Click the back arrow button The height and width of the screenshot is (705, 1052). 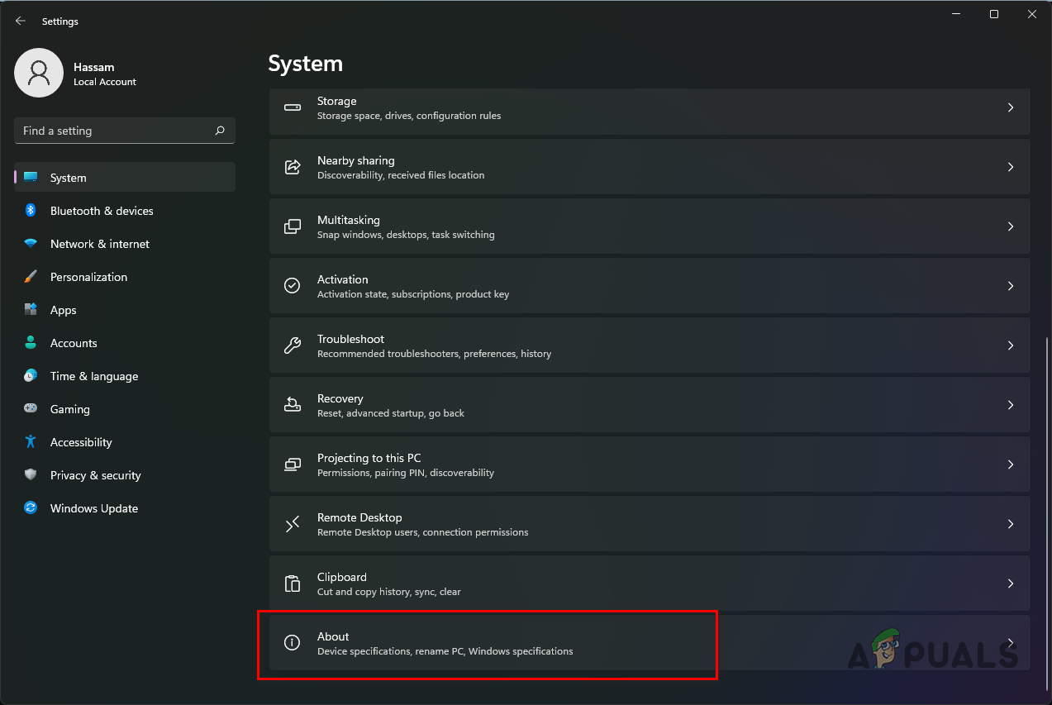[20, 21]
